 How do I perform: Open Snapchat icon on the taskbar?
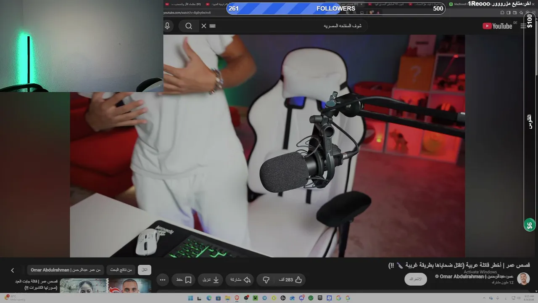point(274,298)
